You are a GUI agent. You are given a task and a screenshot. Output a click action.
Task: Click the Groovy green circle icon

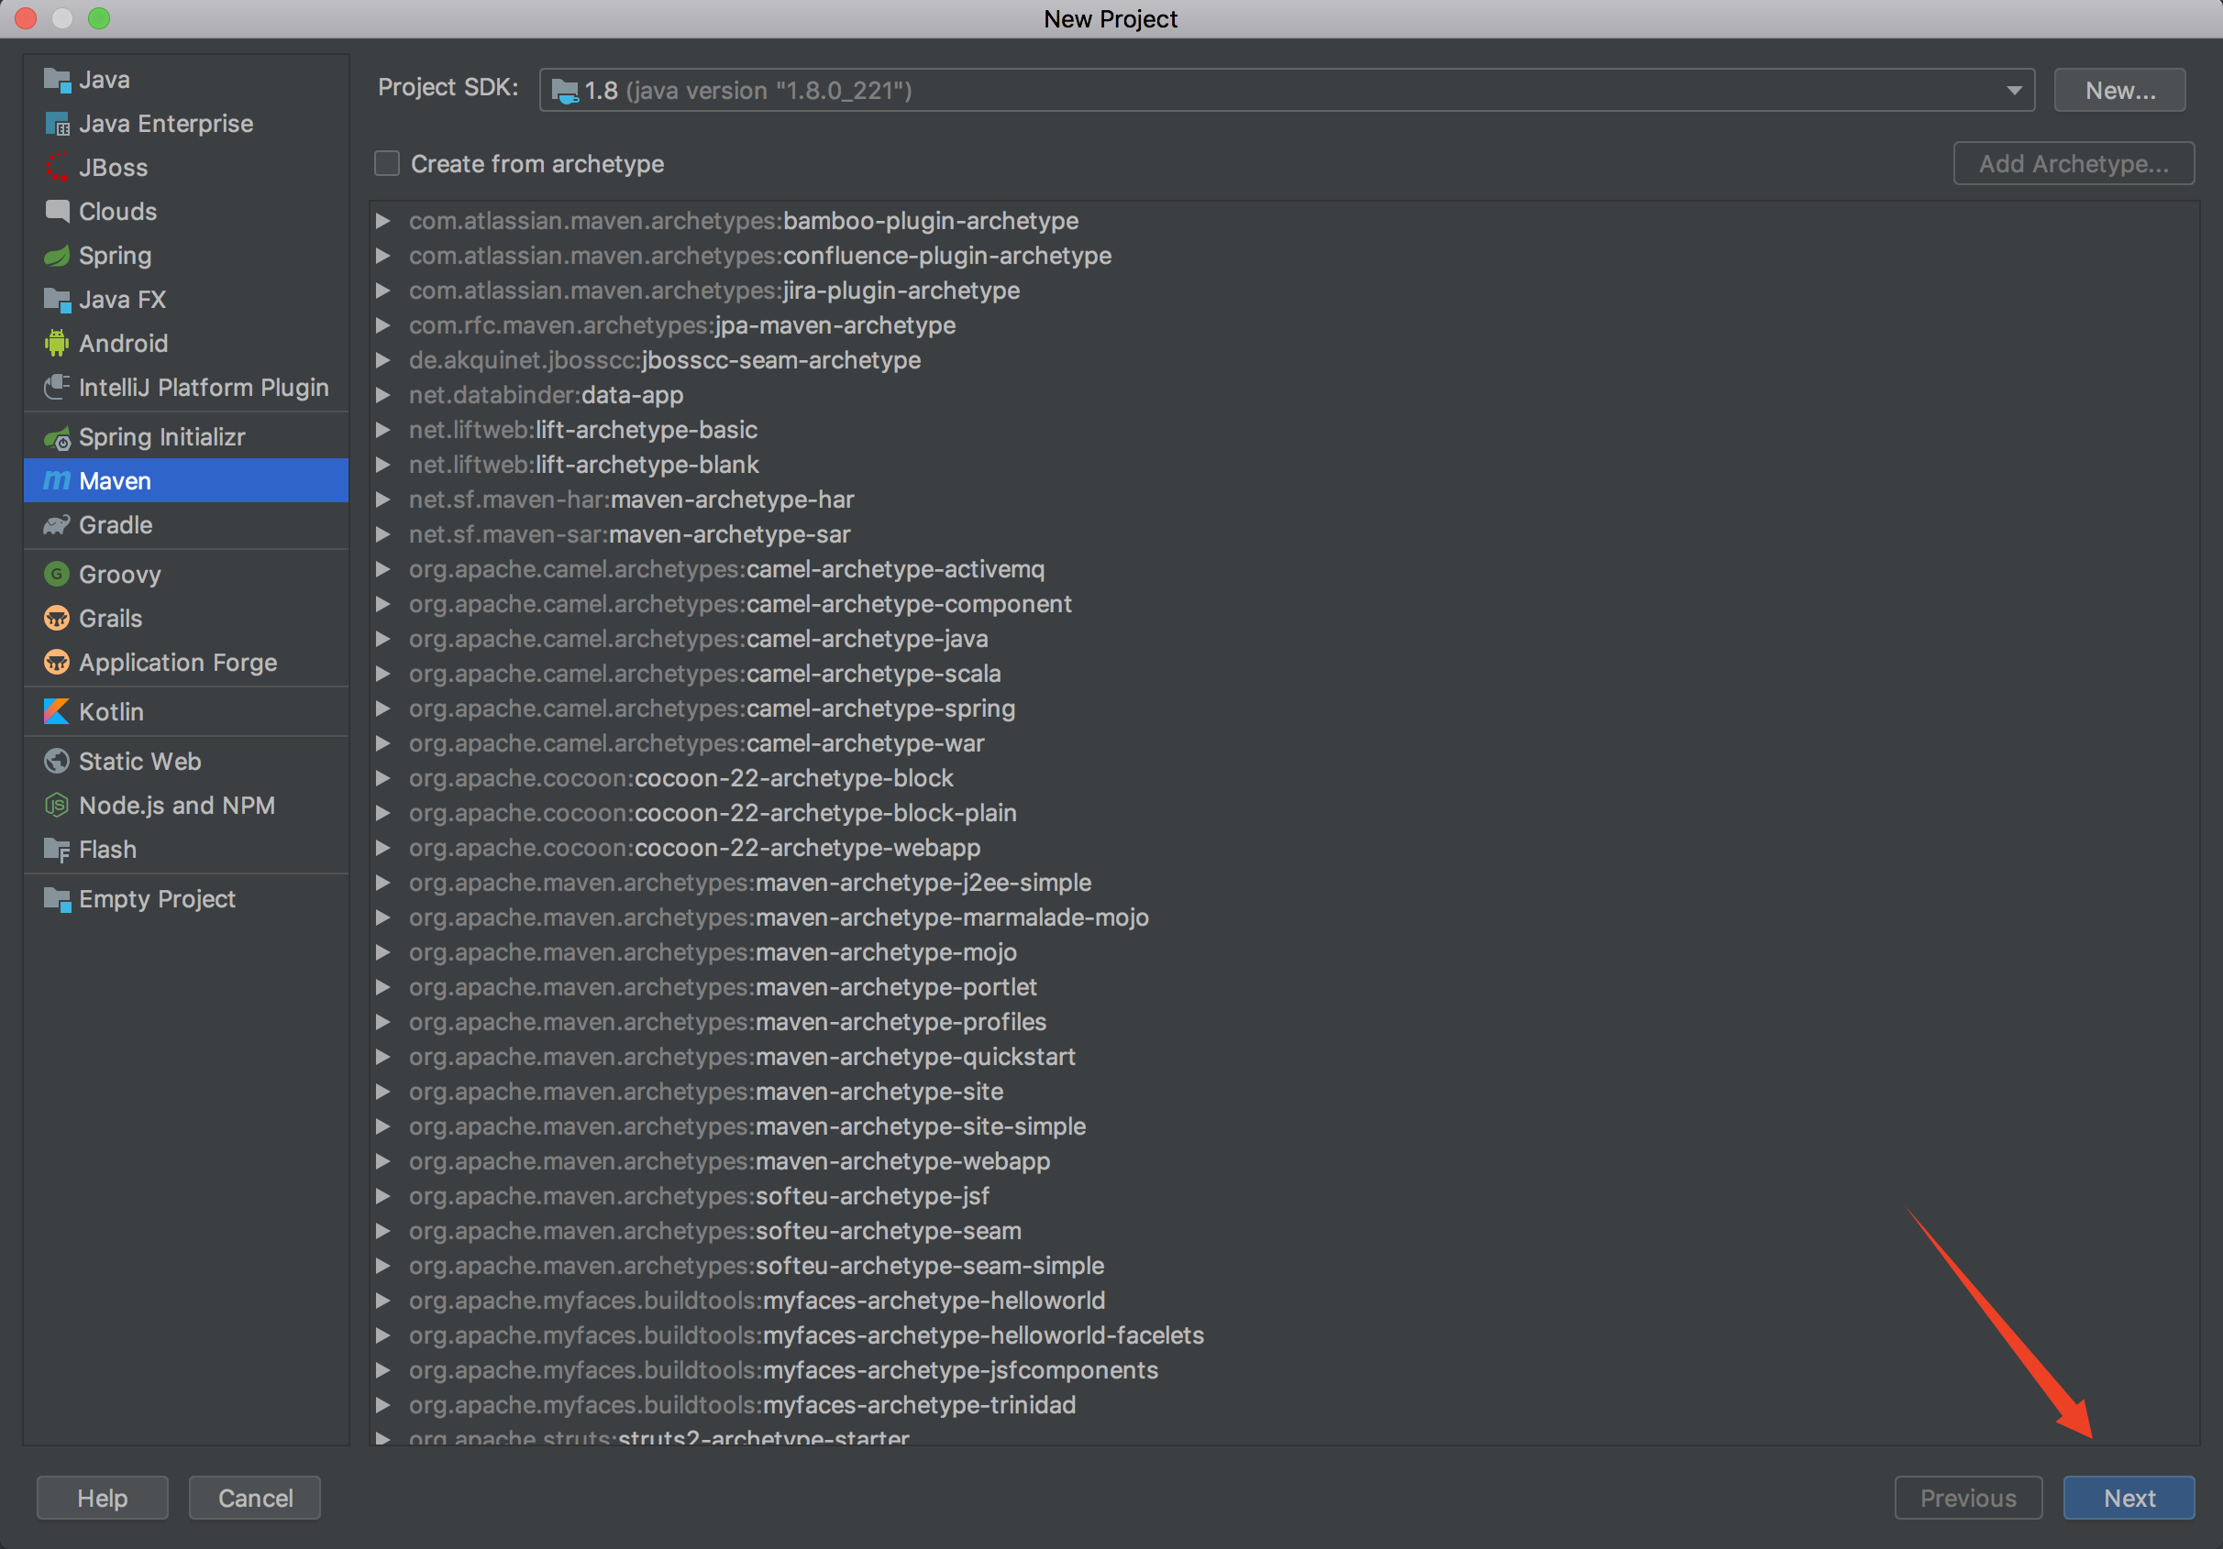(x=56, y=575)
